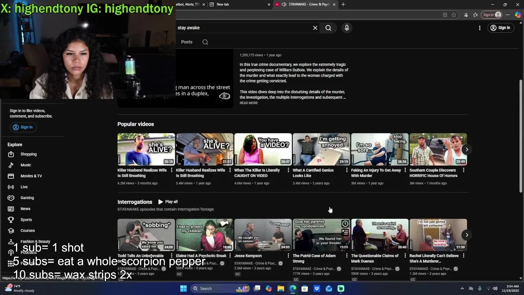Screen dimensions: 524x295
Task: Open Microsoft Store from taskbar
Action: pyautogui.click(x=305, y=288)
